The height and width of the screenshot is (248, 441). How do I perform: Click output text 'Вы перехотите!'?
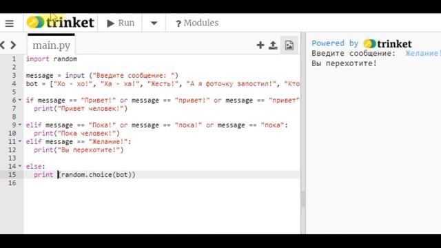[344, 63]
